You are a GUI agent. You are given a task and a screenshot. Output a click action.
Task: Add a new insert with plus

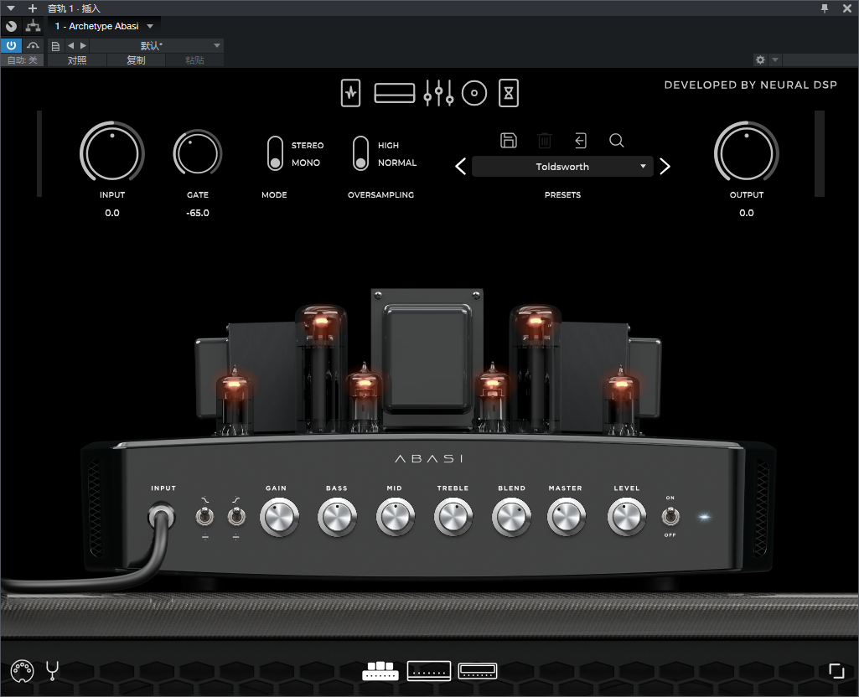[33, 8]
